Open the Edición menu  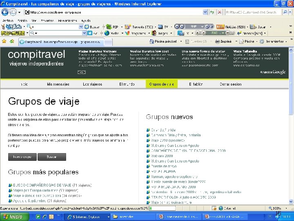pyautogui.click(x=22, y=21)
